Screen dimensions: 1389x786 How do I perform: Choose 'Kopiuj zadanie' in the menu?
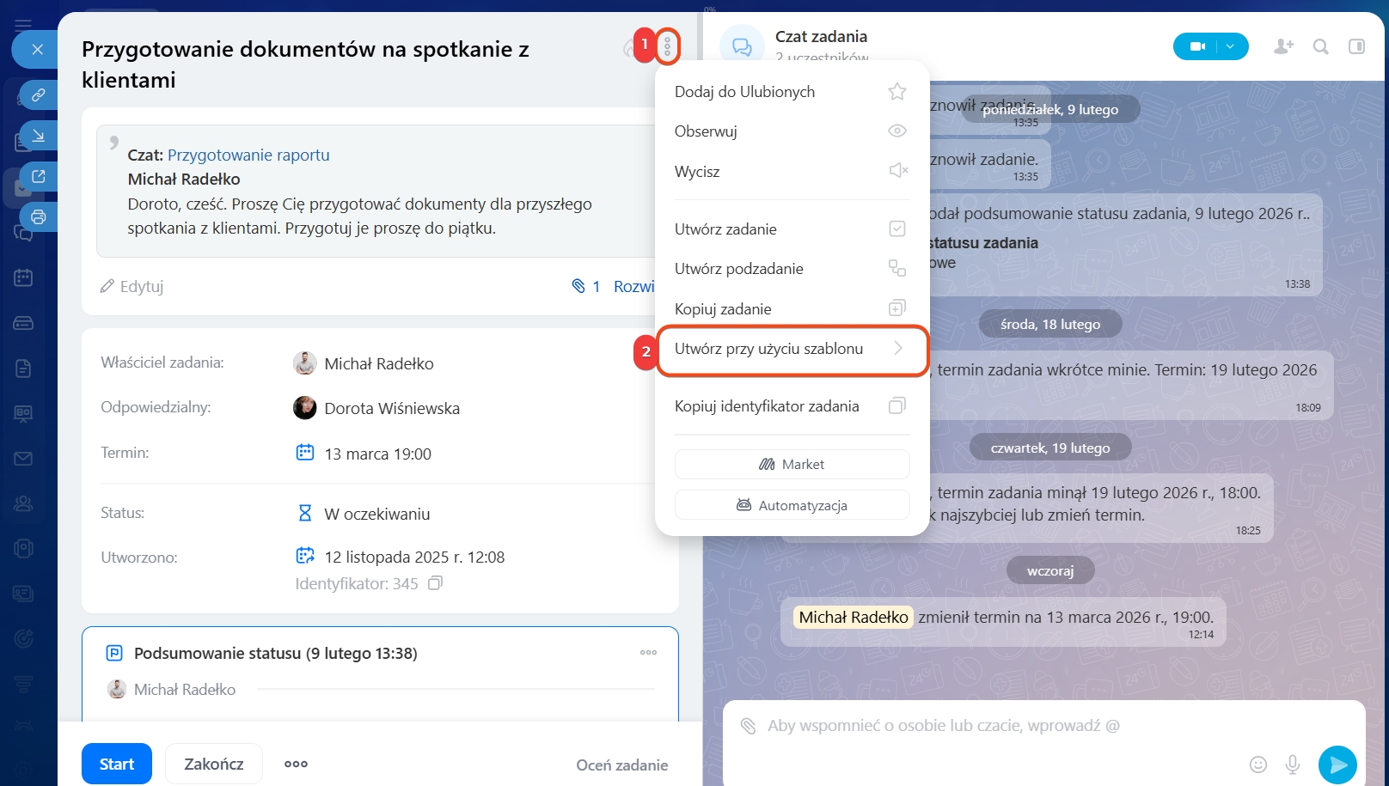[791, 309]
